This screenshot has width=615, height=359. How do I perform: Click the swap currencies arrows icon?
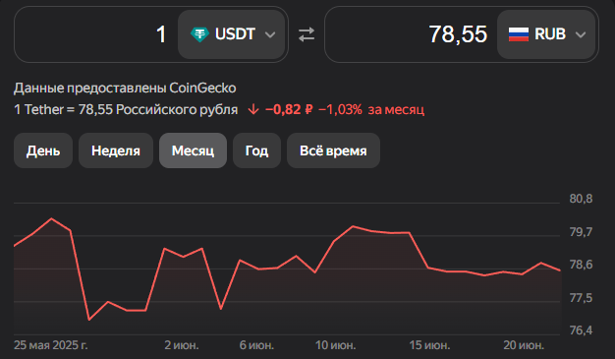tap(307, 34)
